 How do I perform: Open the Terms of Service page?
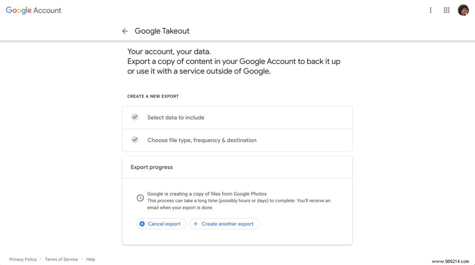click(61, 259)
